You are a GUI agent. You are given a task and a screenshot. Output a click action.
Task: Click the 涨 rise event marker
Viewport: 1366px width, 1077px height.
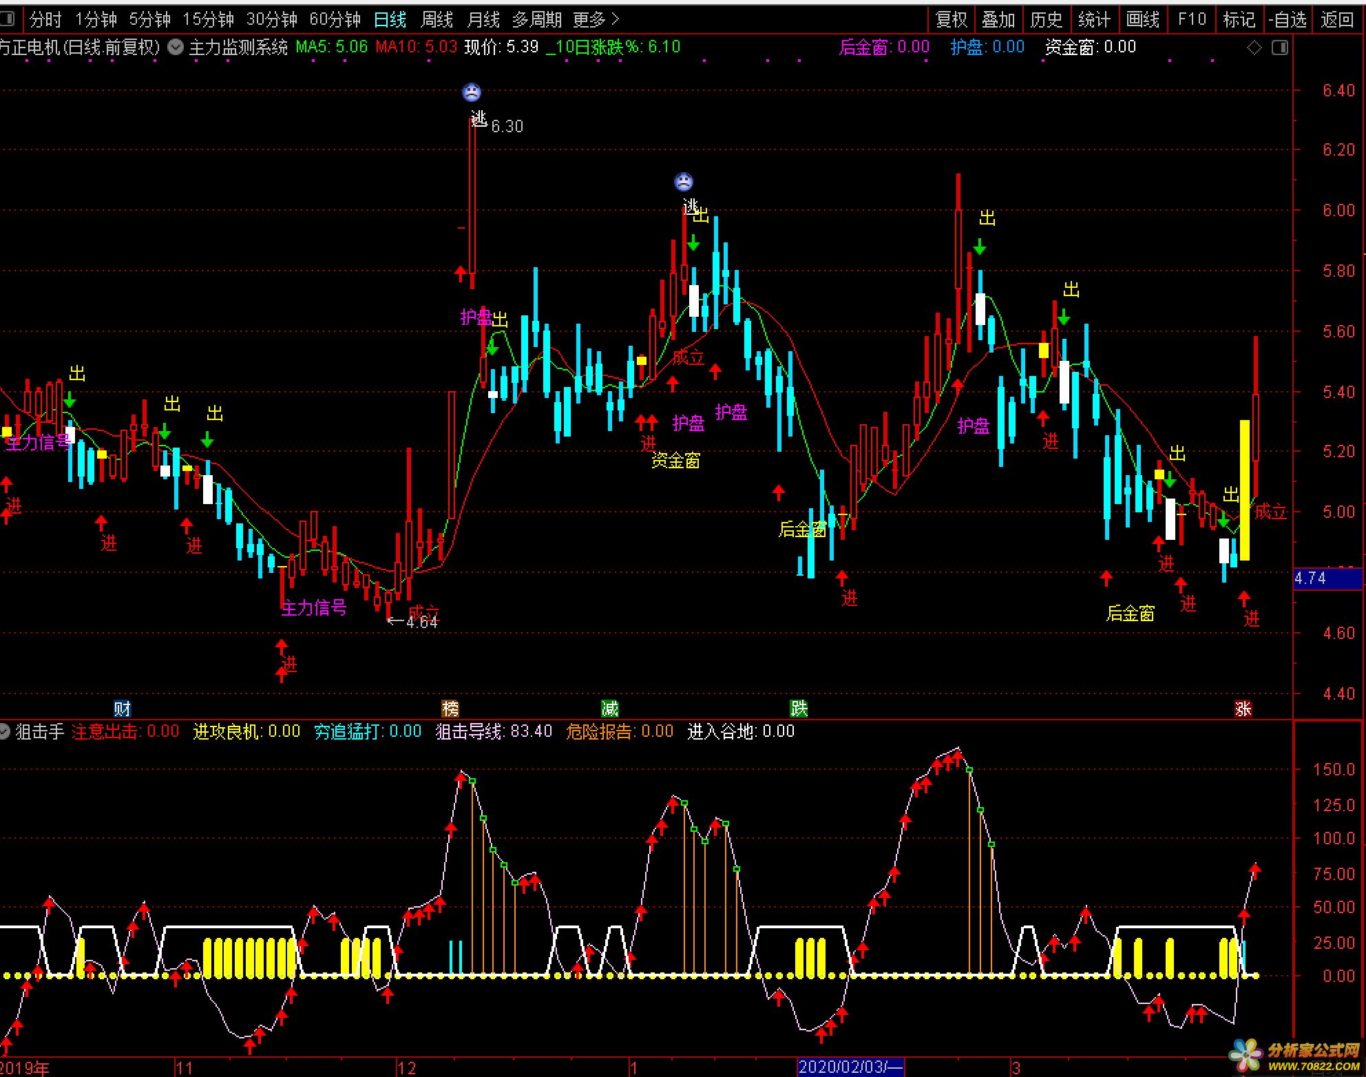[1243, 709]
